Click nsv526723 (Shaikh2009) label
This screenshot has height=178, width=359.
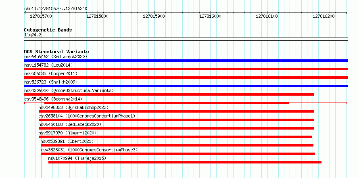pos(51,82)
